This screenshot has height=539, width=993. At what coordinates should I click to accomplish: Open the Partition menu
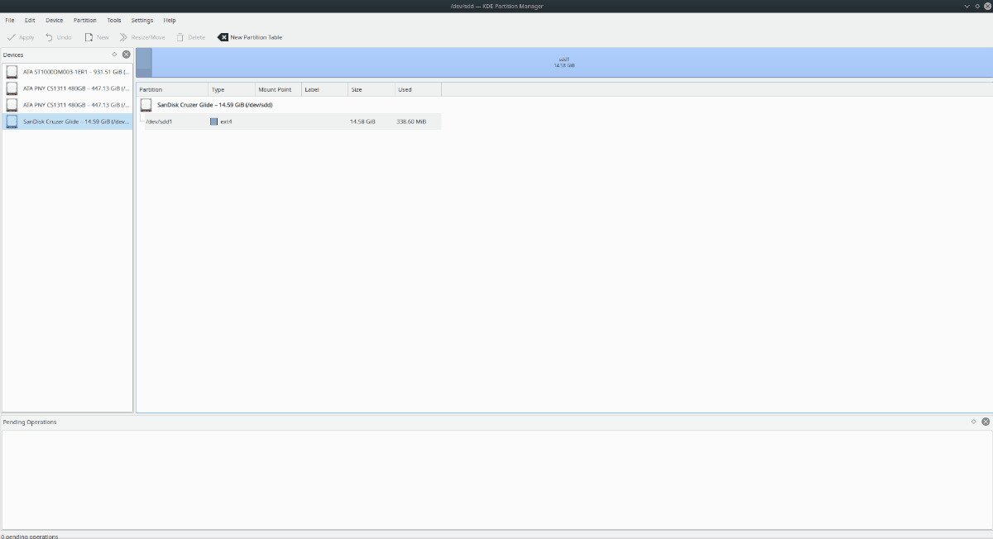(x=85, y=20)
